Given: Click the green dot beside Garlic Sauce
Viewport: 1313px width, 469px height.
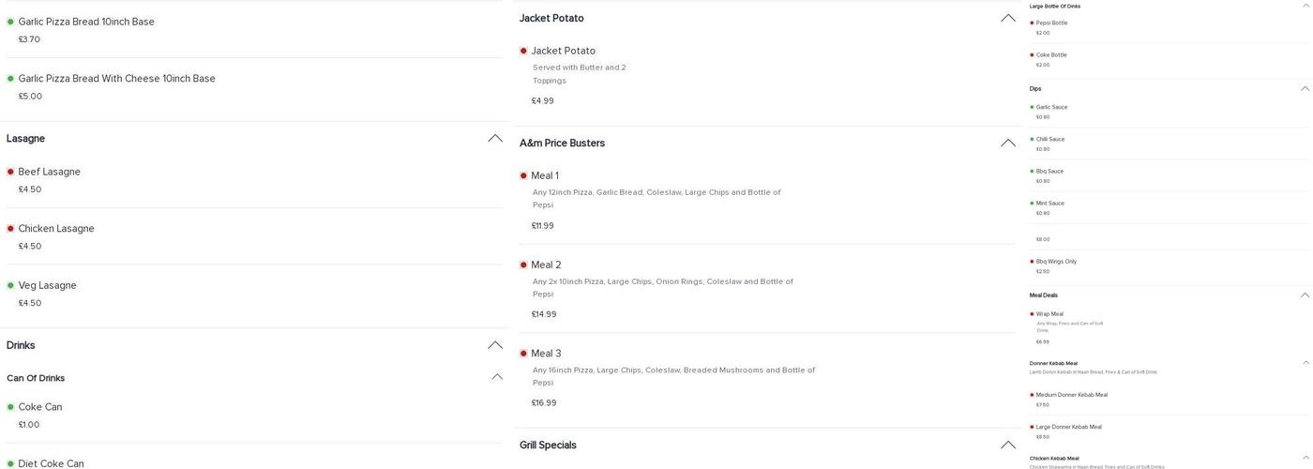Looking at the screenshot, I should (x=1032, y=108).
